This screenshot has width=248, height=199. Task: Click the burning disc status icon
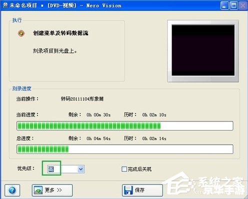(21, 33)
